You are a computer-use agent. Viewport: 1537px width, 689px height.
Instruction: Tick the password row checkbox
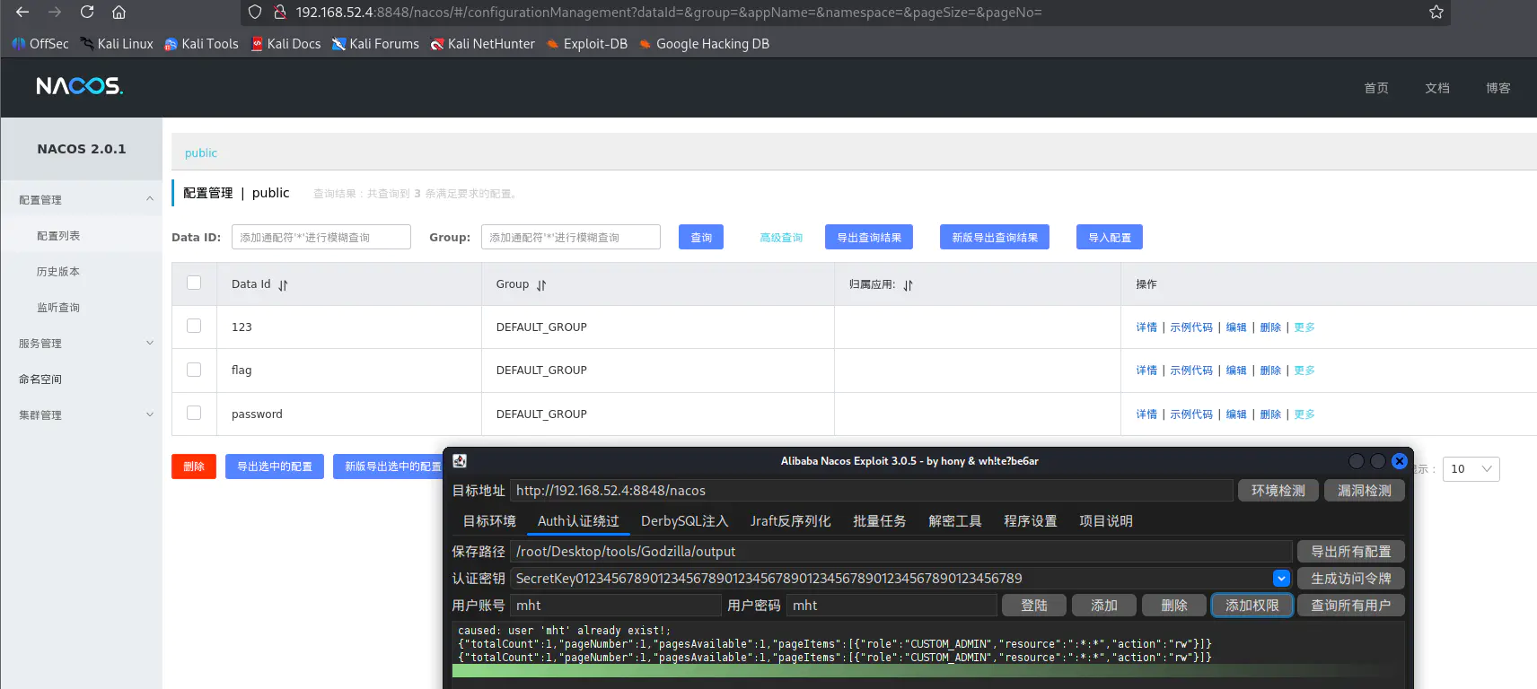[194, 413]
